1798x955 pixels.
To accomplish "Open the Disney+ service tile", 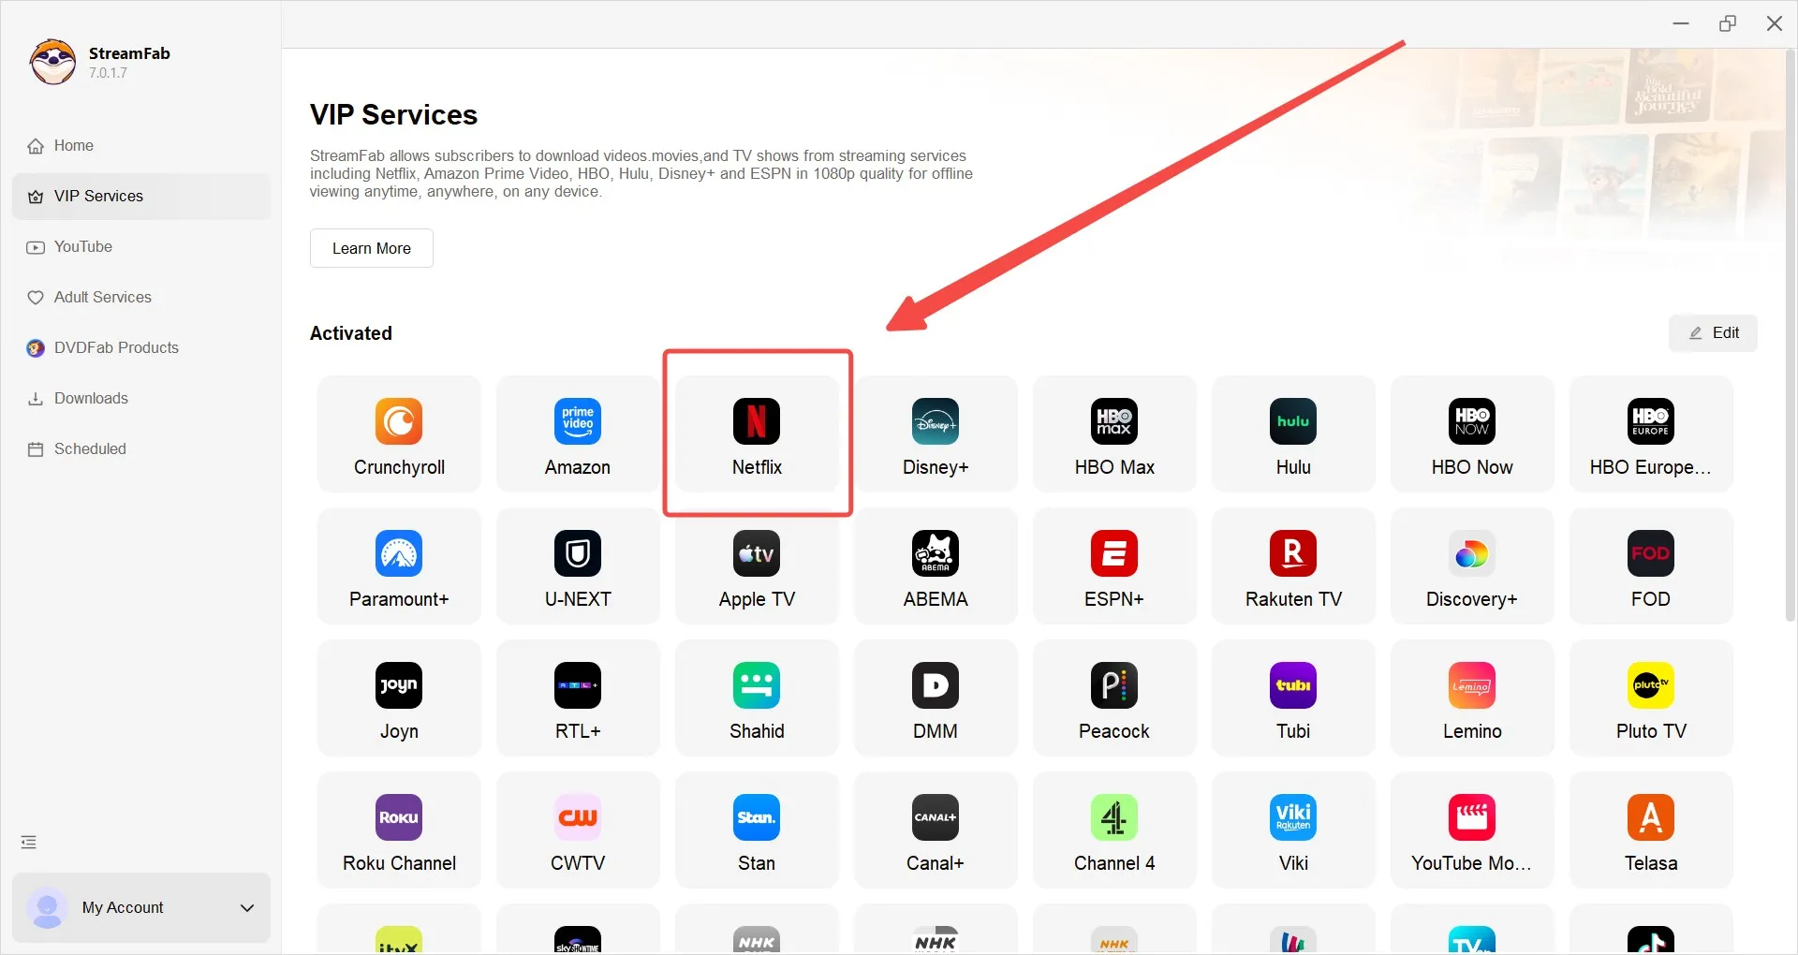I will [936, 434].
